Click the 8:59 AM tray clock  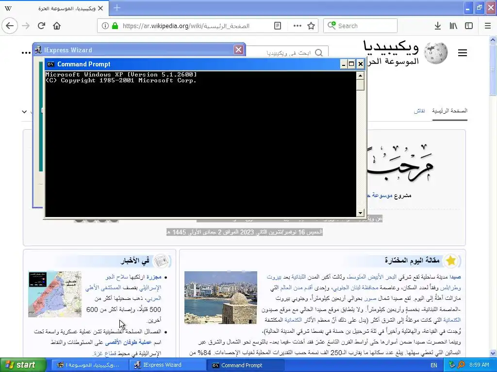[479, 365]
